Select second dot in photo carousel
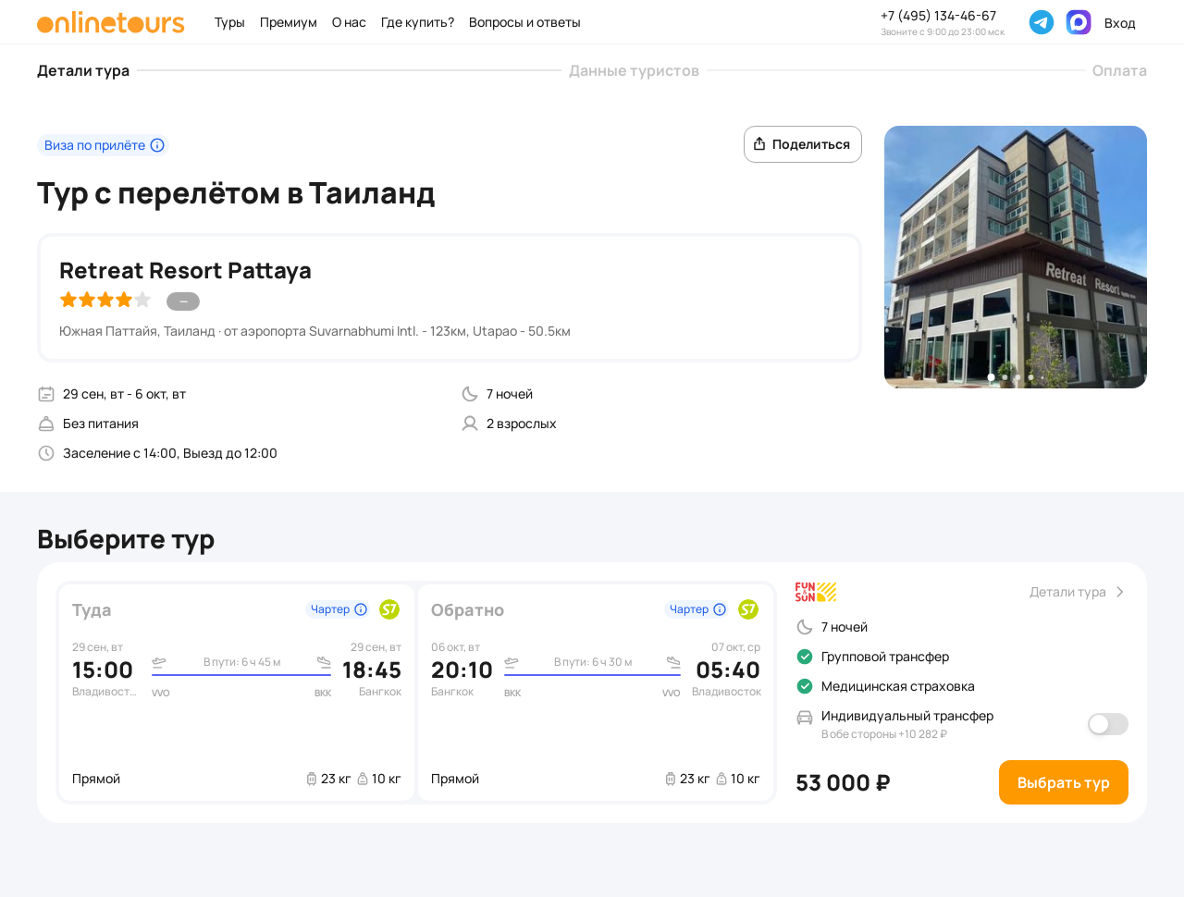This screenshot has width=1184, height=897. pyautogui.click(x=1005, y=377)
